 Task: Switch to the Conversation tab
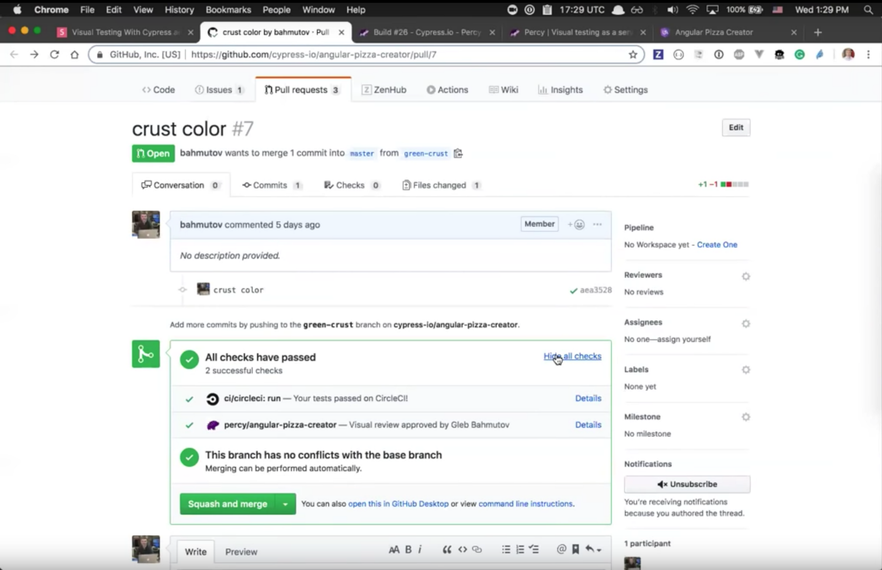[181, 185]
